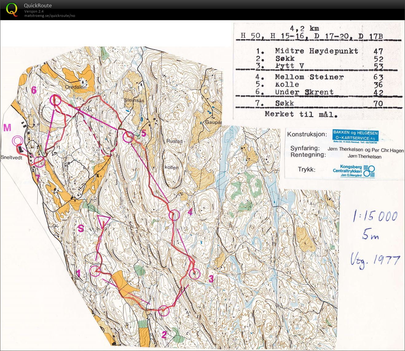Select control circle 4 on the map
Viewport: 405px width, 351px height.
click(174, 215)
